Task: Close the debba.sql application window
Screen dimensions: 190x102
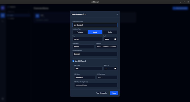Action: click(188, 2)
